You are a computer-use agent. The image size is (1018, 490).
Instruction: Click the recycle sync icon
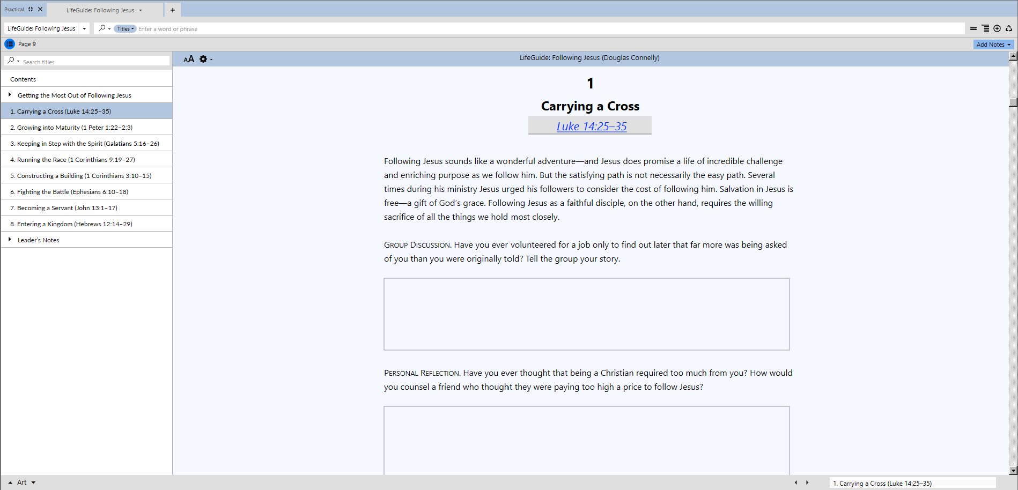(1009, 29)
